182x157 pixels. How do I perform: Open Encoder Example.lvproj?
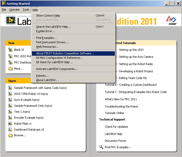29,118
